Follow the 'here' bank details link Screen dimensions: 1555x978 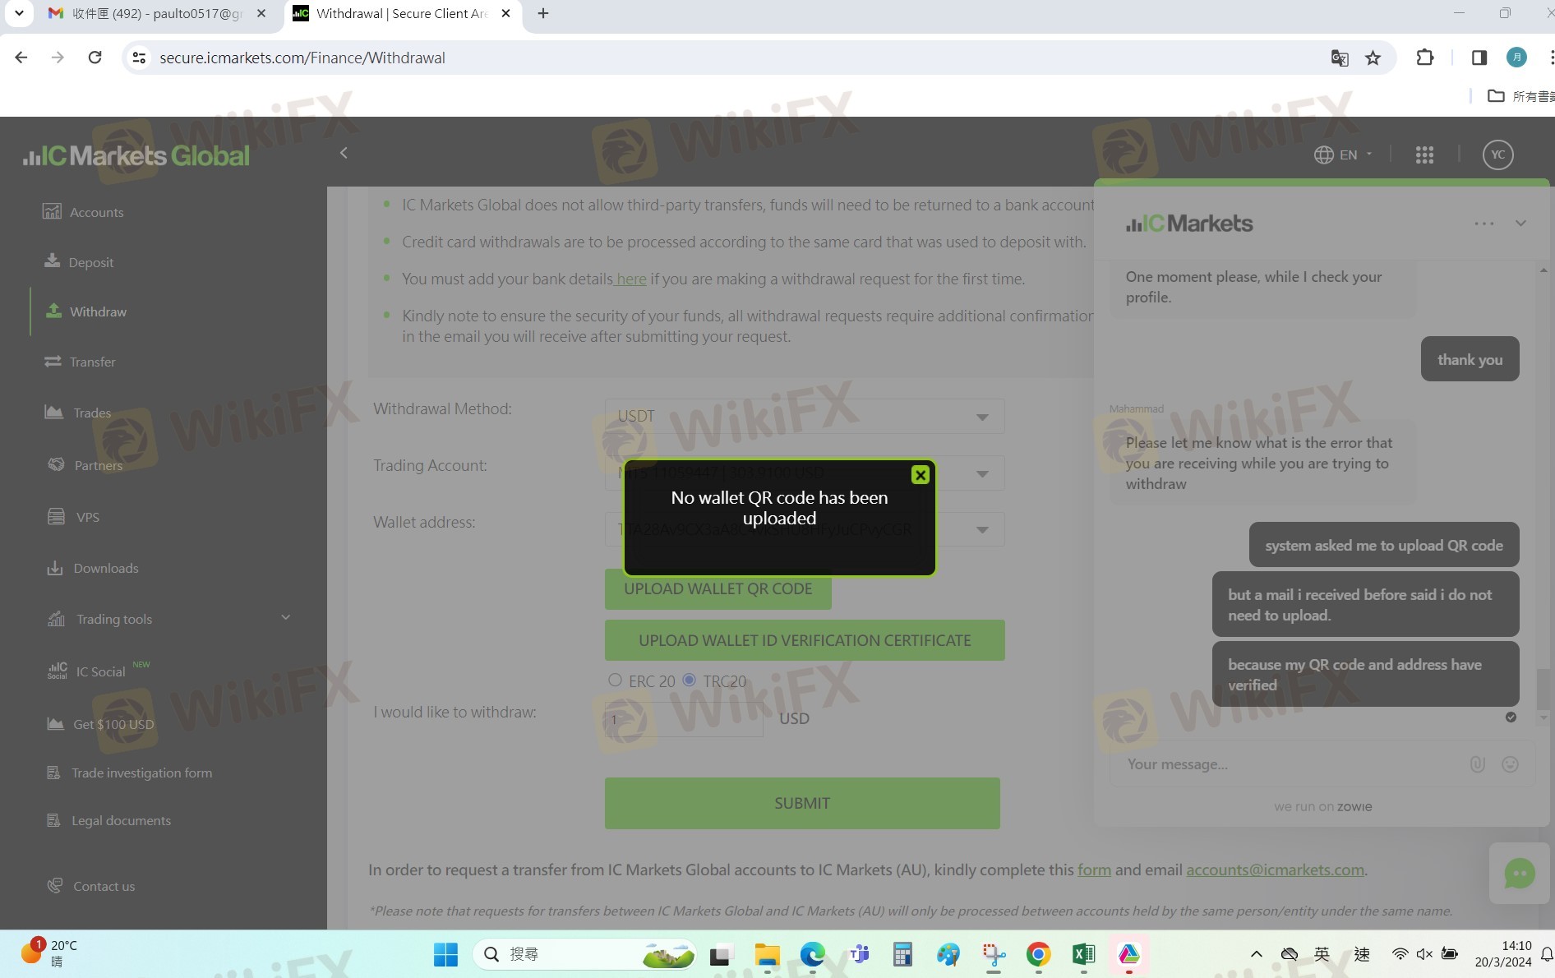coord(630,279)
